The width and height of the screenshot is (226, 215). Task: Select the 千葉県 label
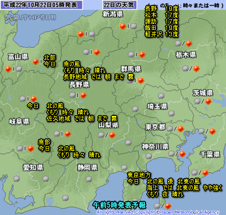[x=210, y=154]
